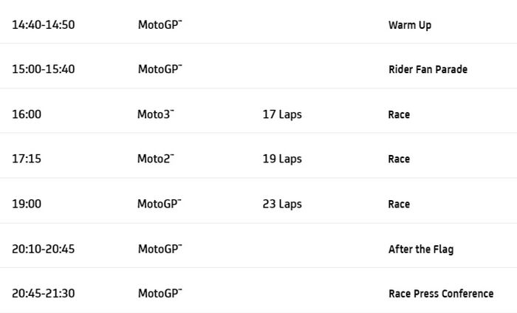Click the Warm Up session label
This screenshot has height=313, width=517.
(x=409, y=25)
